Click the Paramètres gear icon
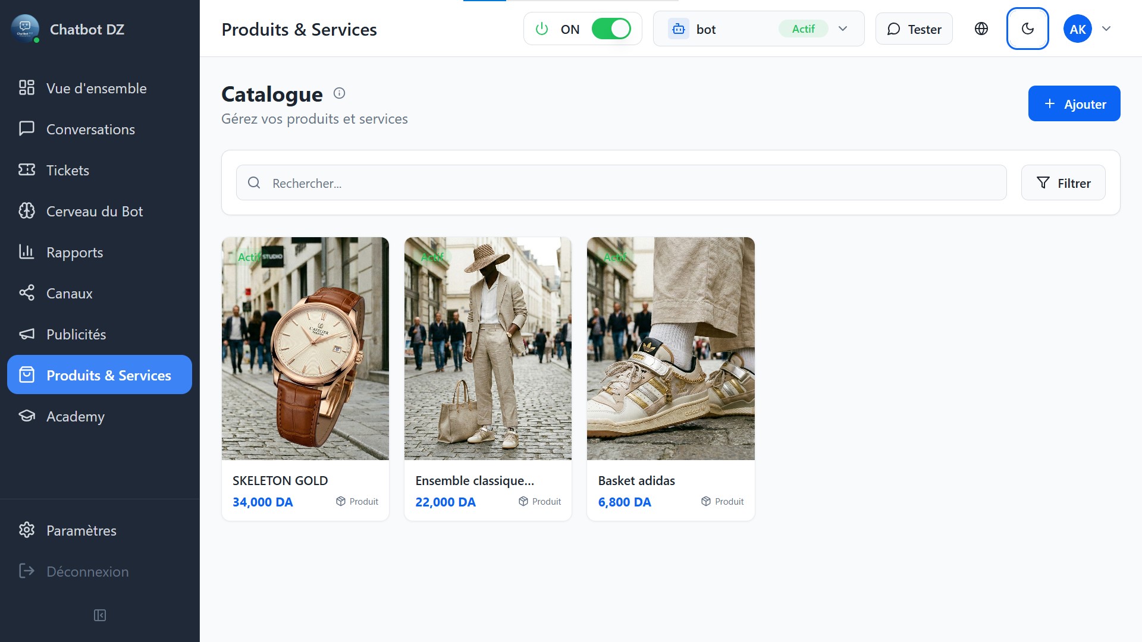The image size is (1142, 642). point(27,530)
